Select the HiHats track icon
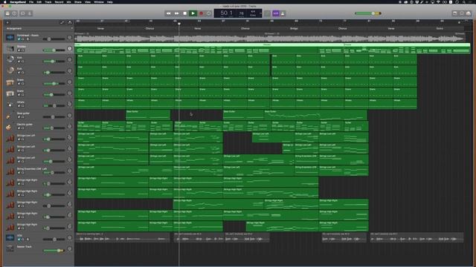Viewport: 476px width, 267px height. click(x=10, y=105)
